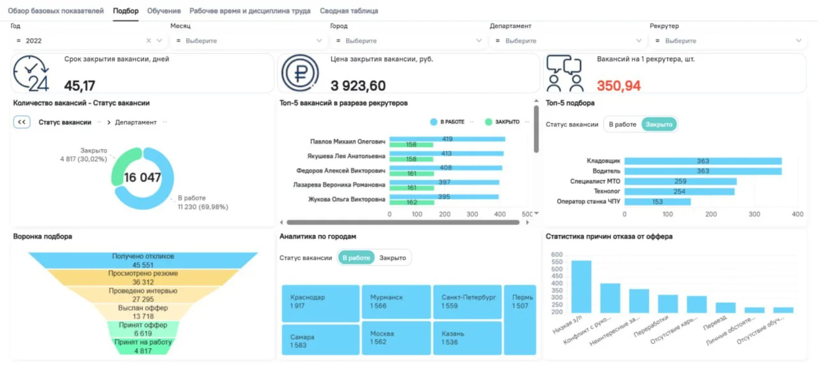818x367 pixels.
Task: Open the Рекрутер dropdown list
Action: [x=728, y=40]
